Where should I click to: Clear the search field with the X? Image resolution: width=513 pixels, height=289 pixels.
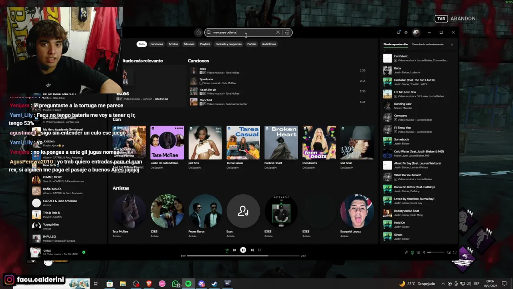(278, 33)
